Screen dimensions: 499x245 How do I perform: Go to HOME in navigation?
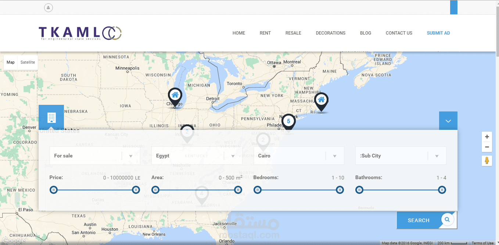(x=239, y=33)
